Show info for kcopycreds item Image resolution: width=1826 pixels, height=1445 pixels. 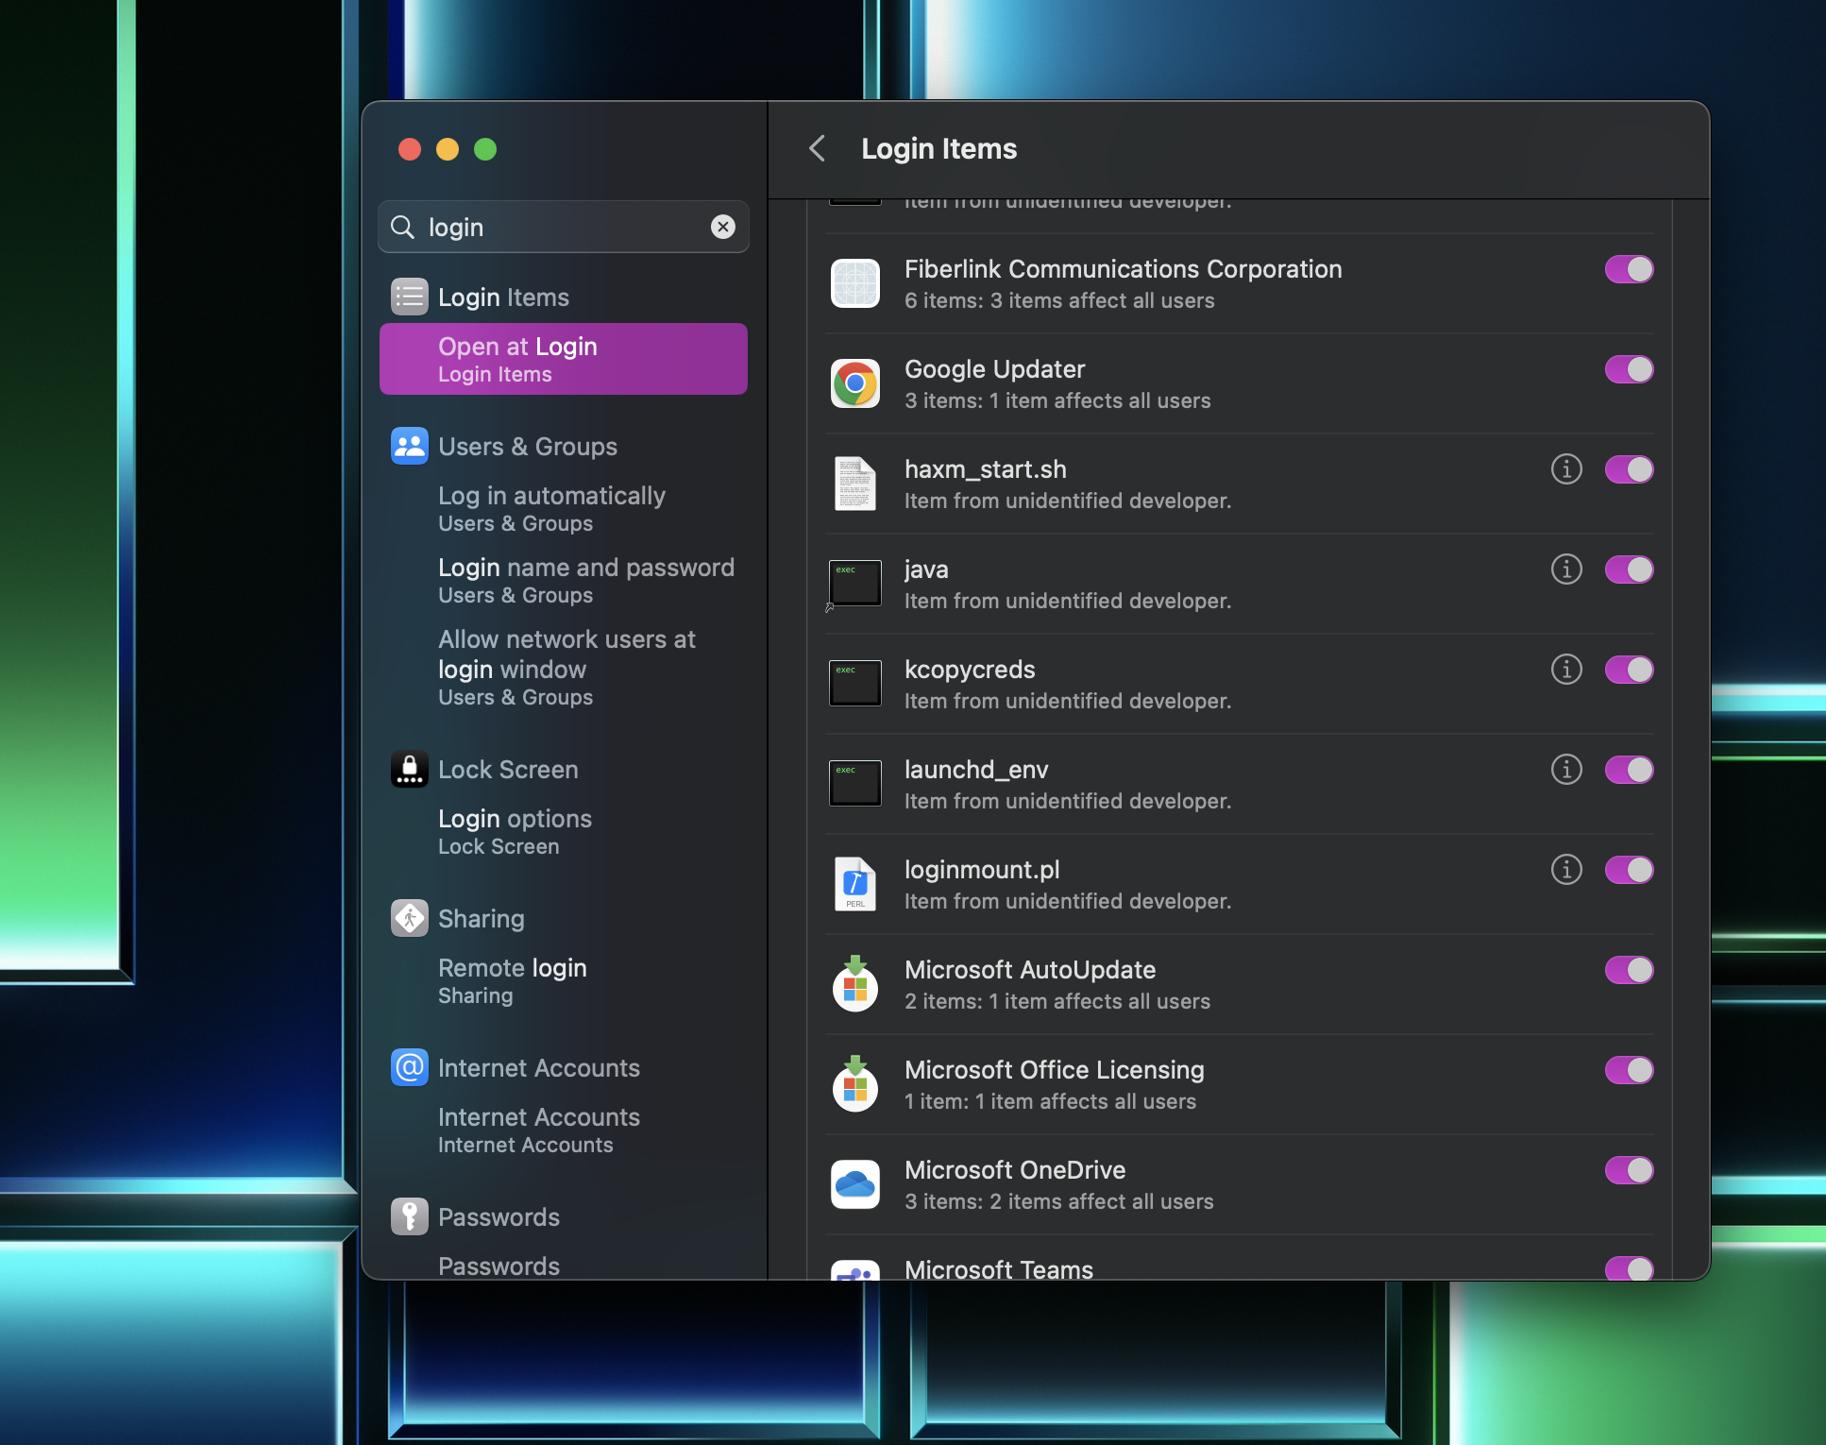pos(1566,670)
